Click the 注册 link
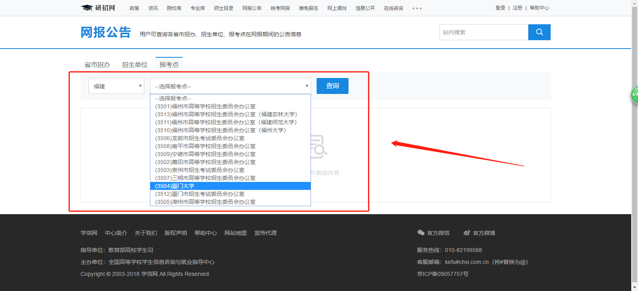This screenshot has height=291, width=638. pyautogui.click(x=518, y=8)
